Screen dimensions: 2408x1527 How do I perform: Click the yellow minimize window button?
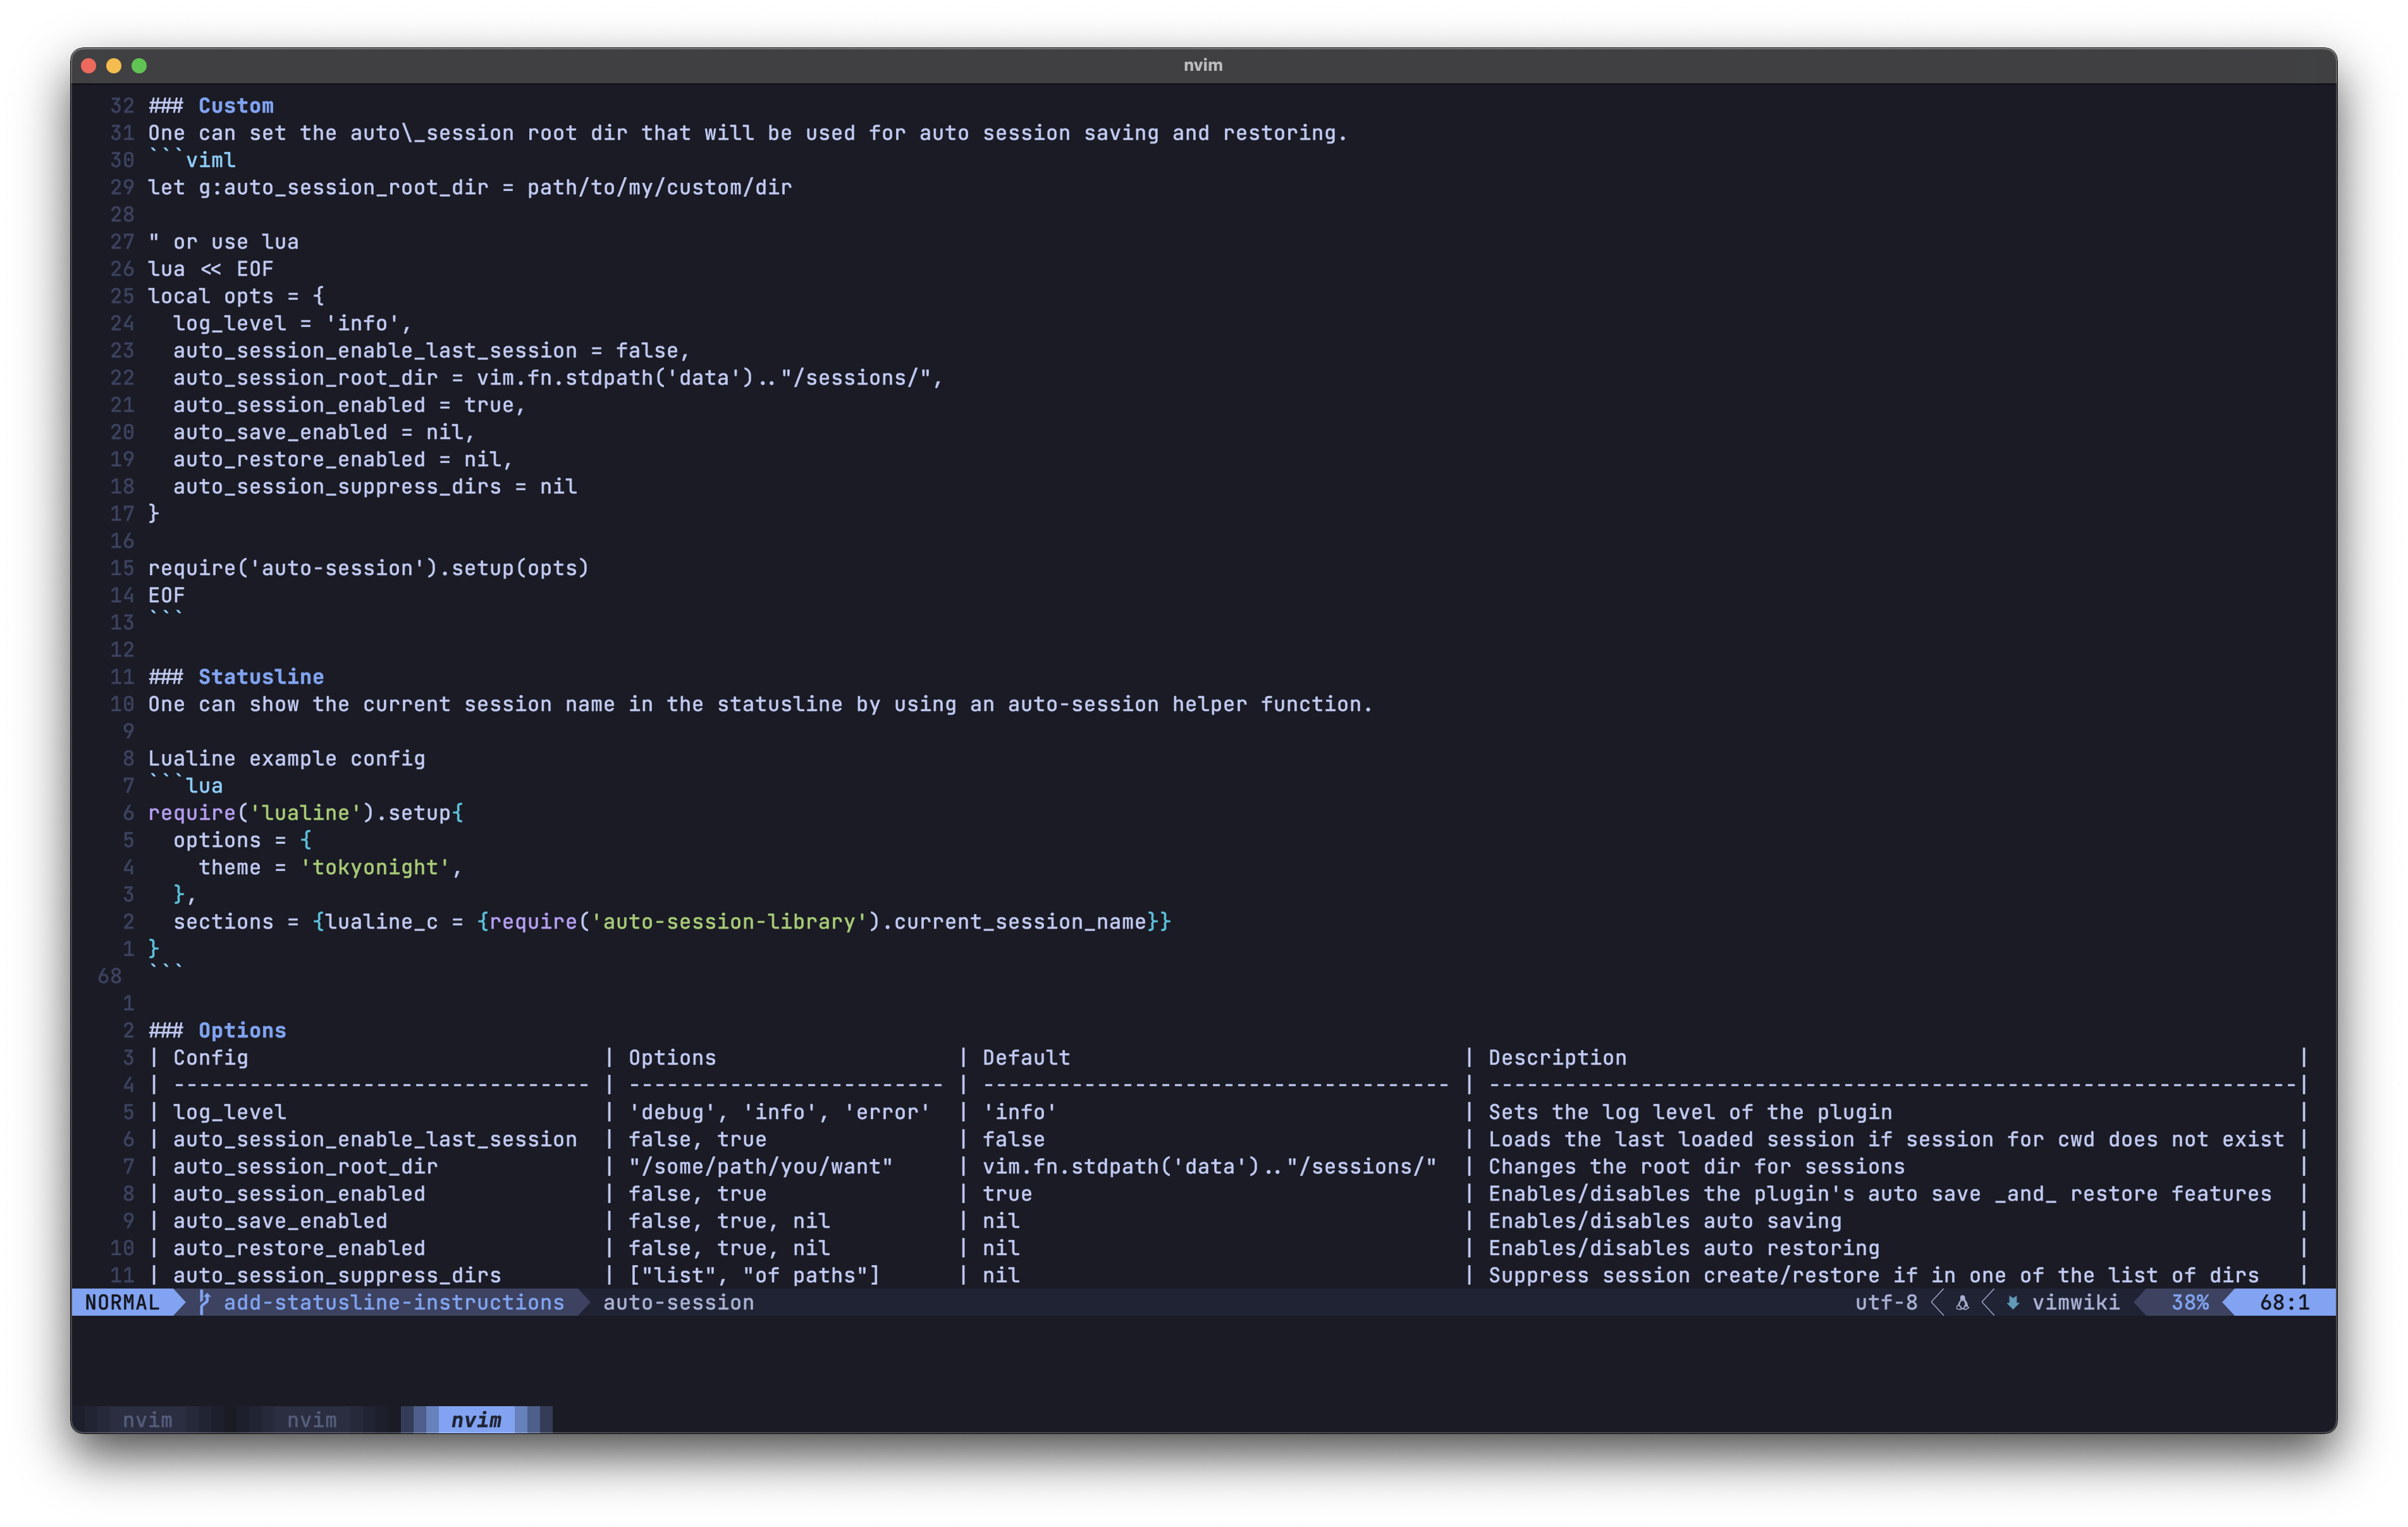(114, 66)
